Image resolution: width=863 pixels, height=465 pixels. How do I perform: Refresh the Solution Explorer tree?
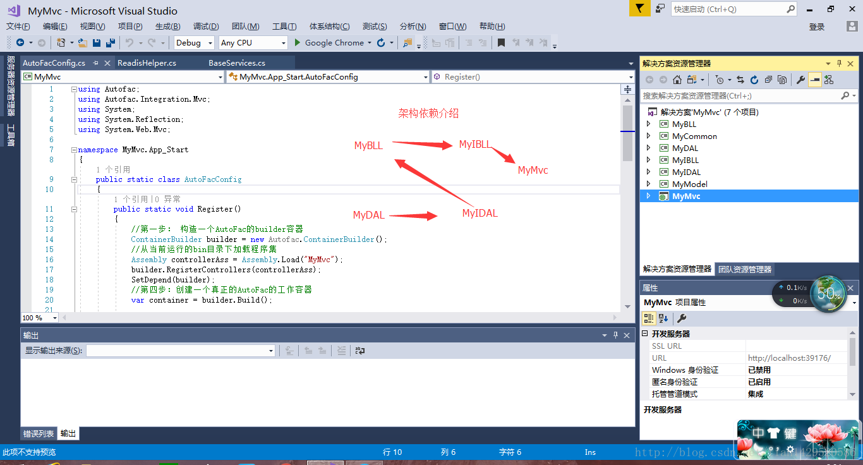click(x=754, y=80)
